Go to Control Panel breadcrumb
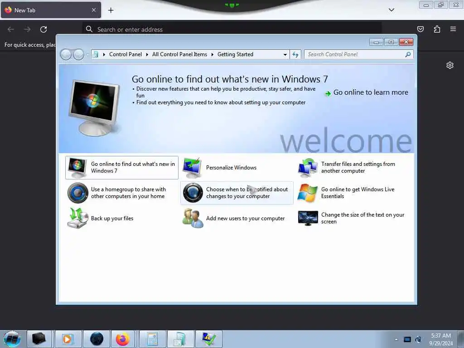This screenshot has height=348, width=464. tap(126, 54)
